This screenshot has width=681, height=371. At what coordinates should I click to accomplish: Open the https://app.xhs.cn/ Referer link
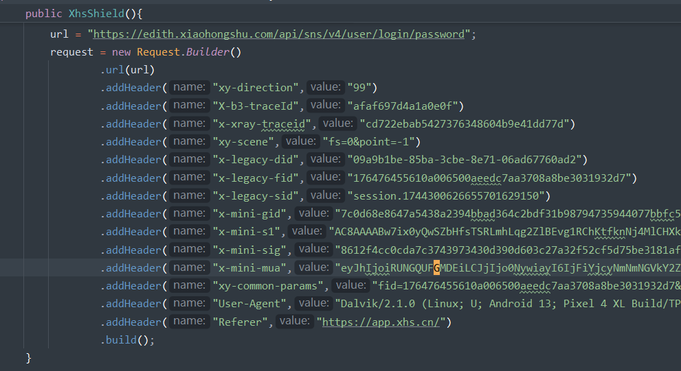[x=381, y=322]
